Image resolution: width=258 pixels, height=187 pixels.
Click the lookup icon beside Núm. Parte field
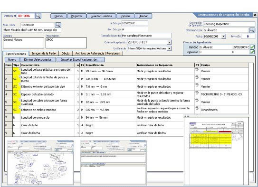[x=58, y=25]
